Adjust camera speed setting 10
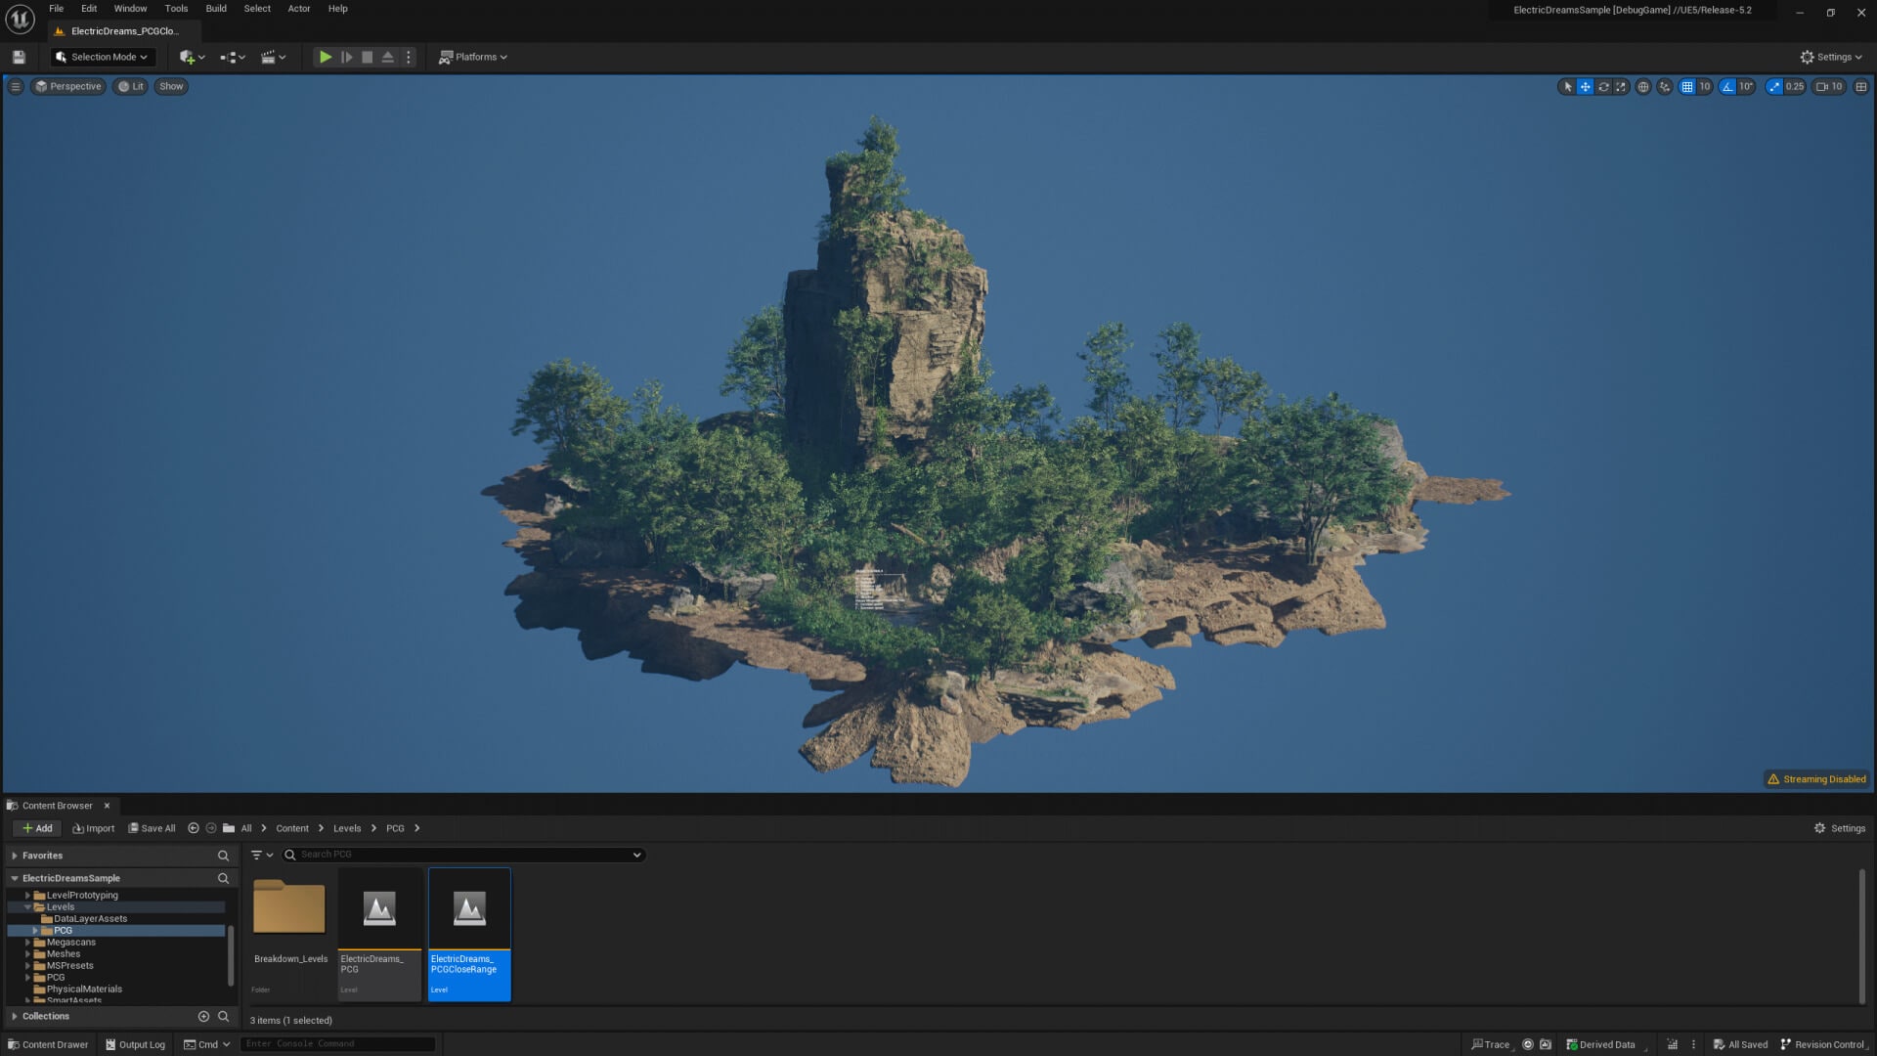The height and width of the screenshot is (1056, 1877). coord(1829,86)
